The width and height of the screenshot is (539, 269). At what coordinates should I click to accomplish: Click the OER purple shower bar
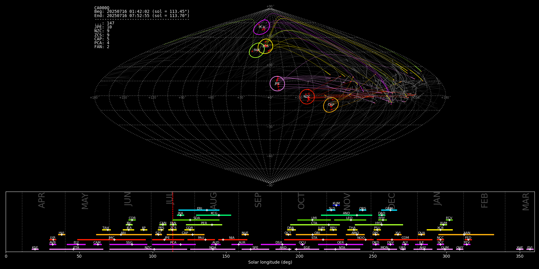(x=340, y=244)
